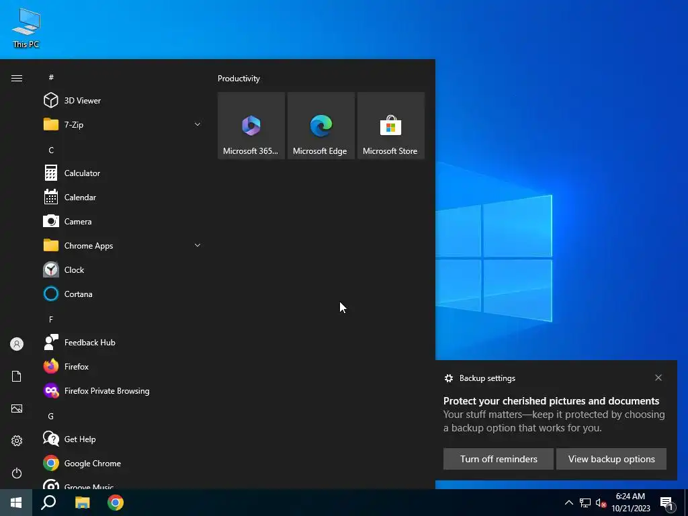Click Turn off reminders button
The image size is (688, 516).
(498, 459)
